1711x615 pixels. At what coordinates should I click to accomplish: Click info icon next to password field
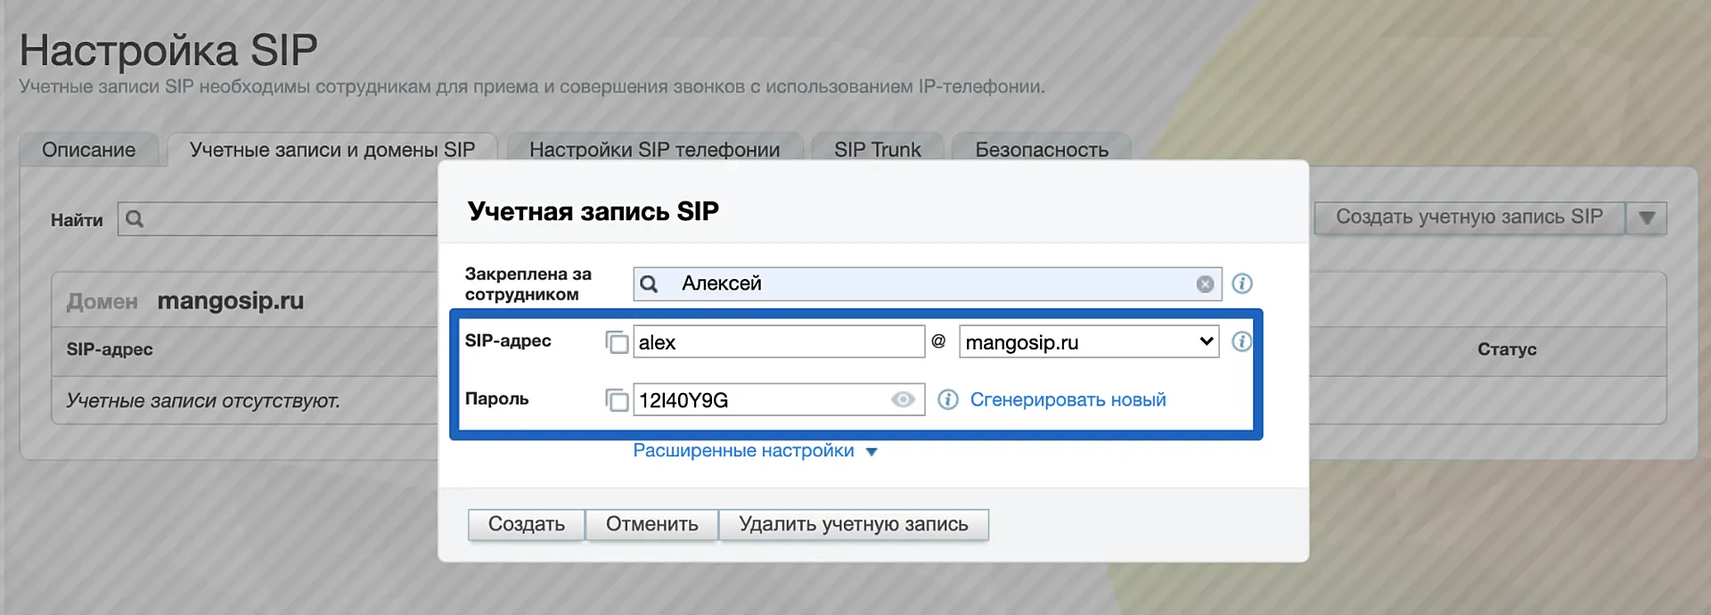[947, 399]
